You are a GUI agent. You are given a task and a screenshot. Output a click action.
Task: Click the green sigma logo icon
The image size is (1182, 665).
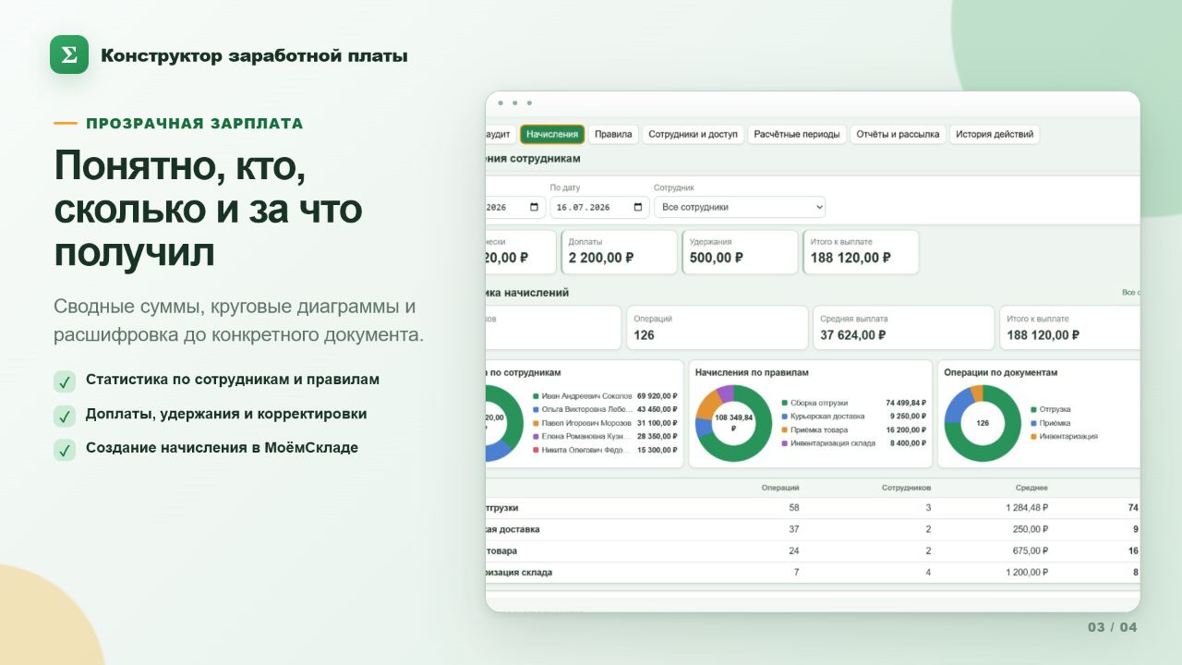pos(69,54)
